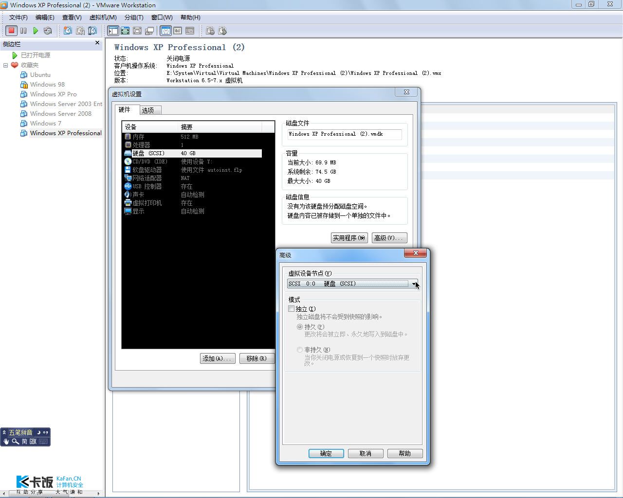This screenshot has height=498, width=623.
Task: Select Windows 7 VM in sidebar
Action: (x=45, y=123)
